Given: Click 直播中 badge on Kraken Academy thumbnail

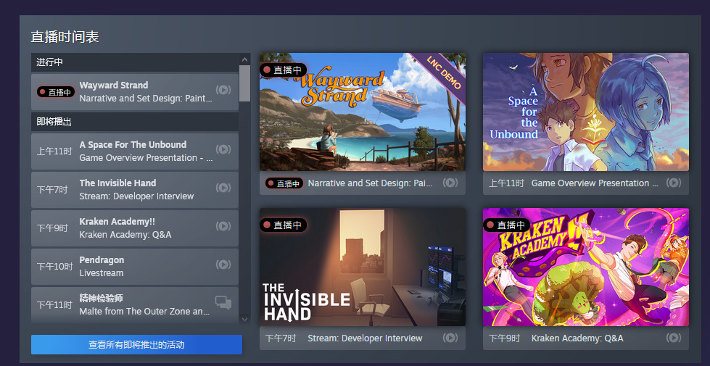Looking at the screenshot, I should pos(507,225).
